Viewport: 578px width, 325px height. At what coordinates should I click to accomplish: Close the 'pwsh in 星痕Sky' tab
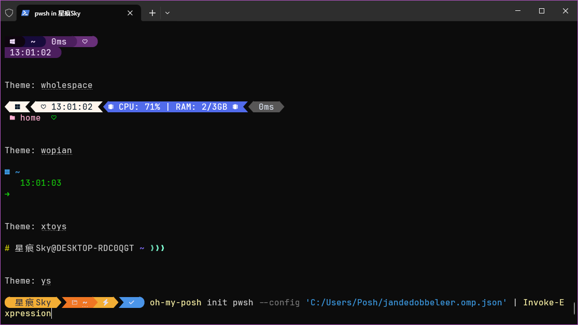[x=130, y=13]
